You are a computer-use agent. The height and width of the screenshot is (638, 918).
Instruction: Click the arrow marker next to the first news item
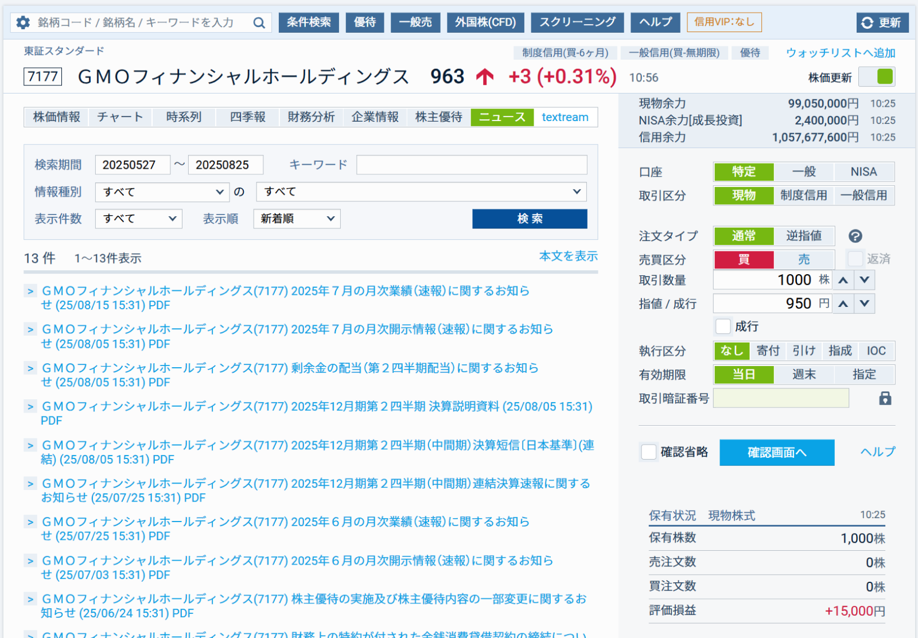(30, 291)
